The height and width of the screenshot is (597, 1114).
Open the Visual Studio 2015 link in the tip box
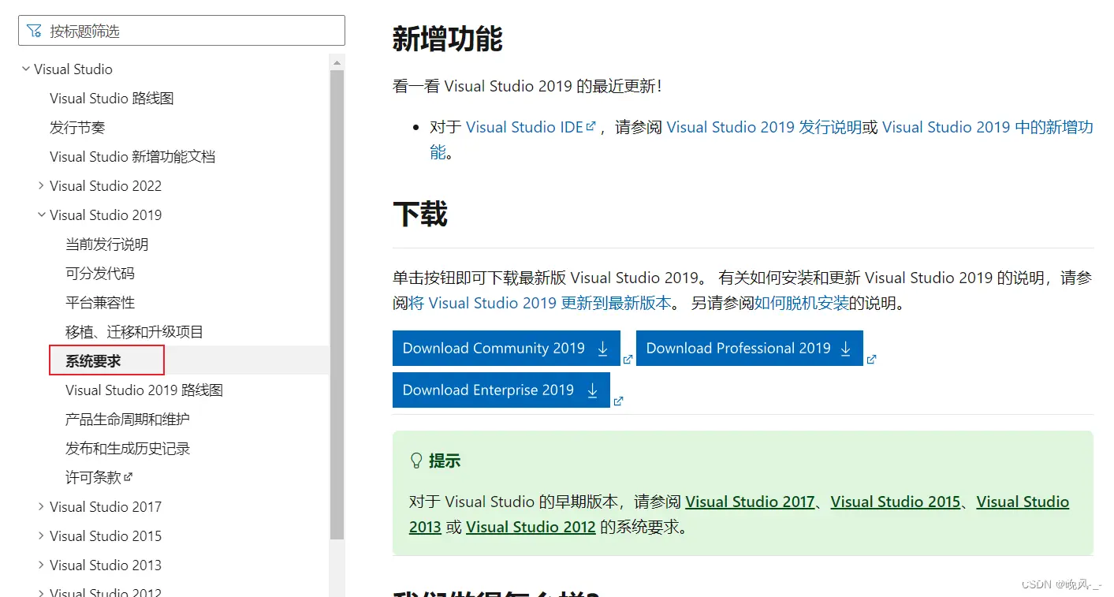pos(896,502)
